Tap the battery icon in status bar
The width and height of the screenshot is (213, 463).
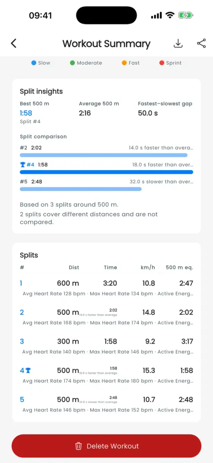pyautogui.click(x=186, y=16)
